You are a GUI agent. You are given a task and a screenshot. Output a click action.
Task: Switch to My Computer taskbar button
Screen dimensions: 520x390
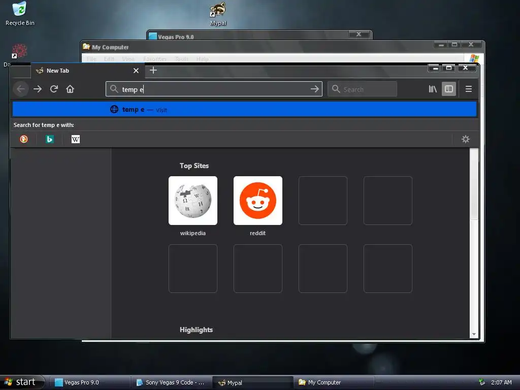point(334,382)
